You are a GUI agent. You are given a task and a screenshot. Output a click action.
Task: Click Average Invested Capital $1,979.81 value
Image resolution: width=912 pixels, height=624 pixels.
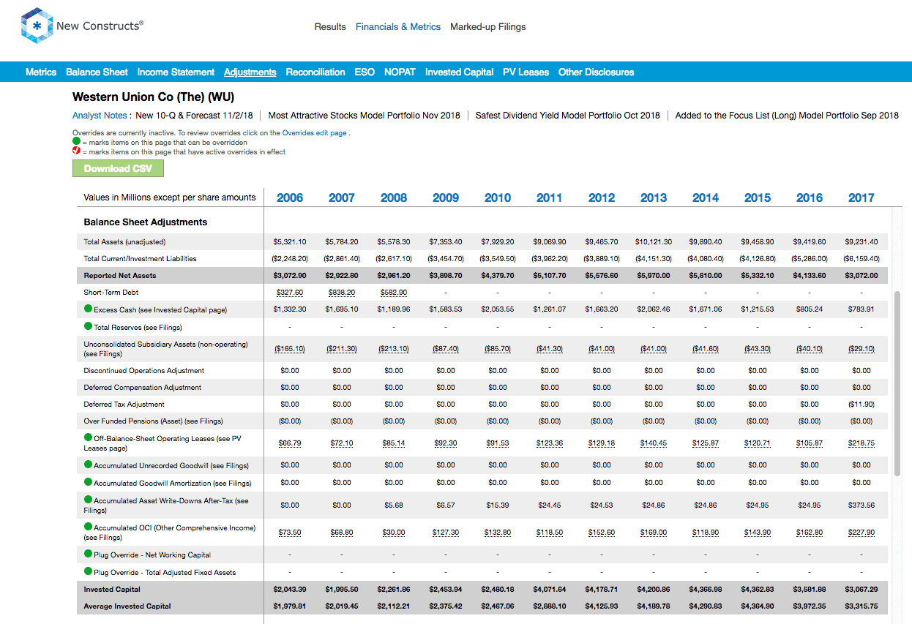[x=290, y=606]
